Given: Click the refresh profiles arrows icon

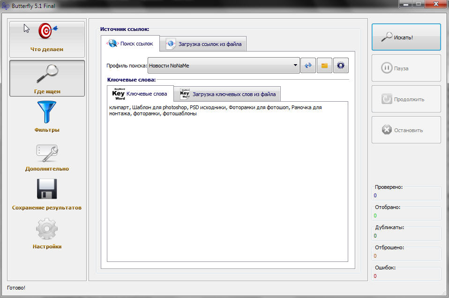Looking at the screenshot, I should point(308,66).
